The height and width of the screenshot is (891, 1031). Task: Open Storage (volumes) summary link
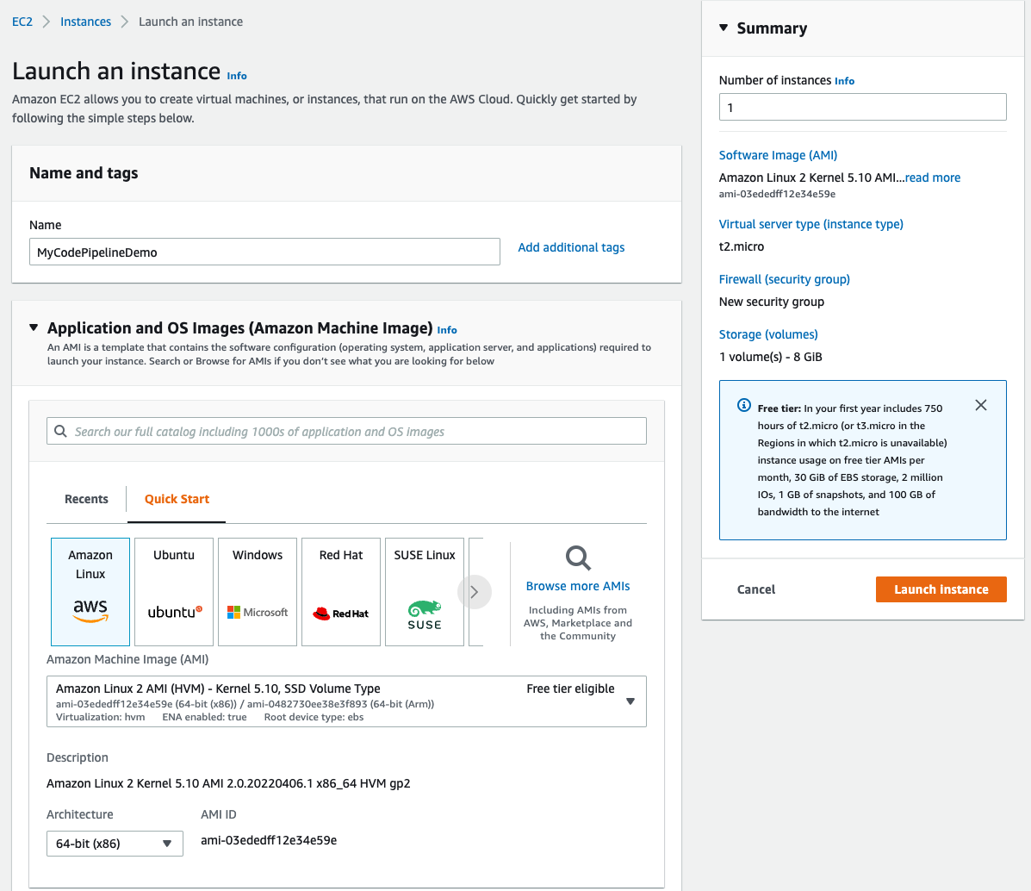click(768, 335)
